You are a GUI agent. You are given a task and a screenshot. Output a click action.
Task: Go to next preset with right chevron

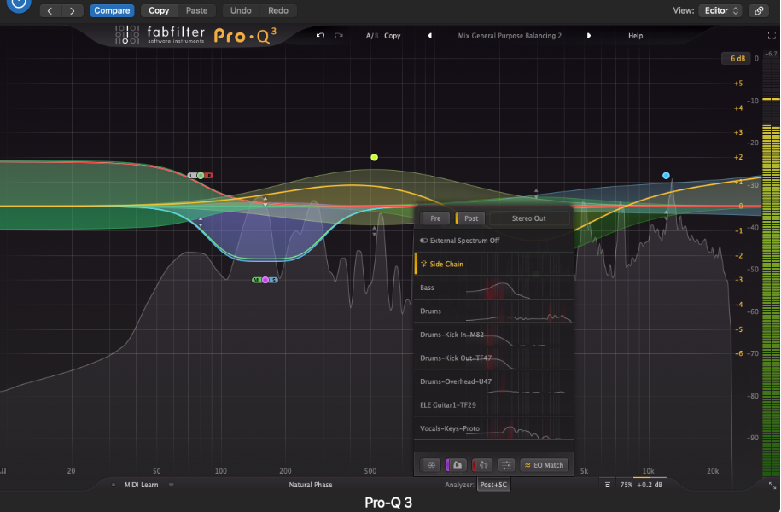click(x=73, y=10)
